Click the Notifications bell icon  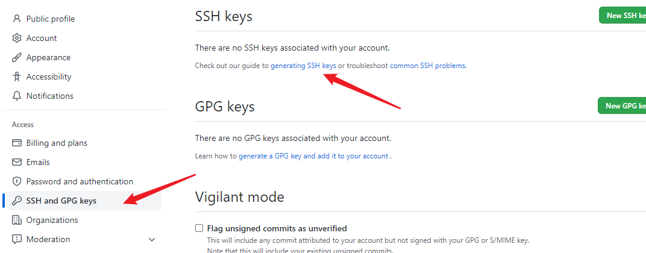click(x=17, y=96)
